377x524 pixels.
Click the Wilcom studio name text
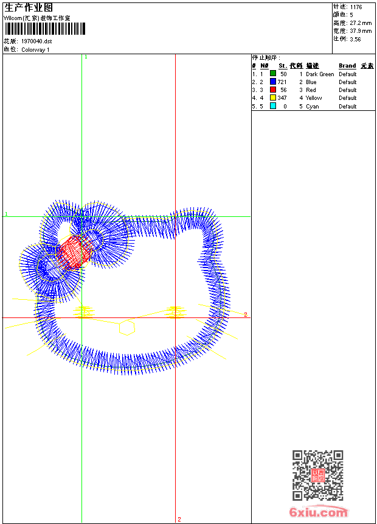37,18
